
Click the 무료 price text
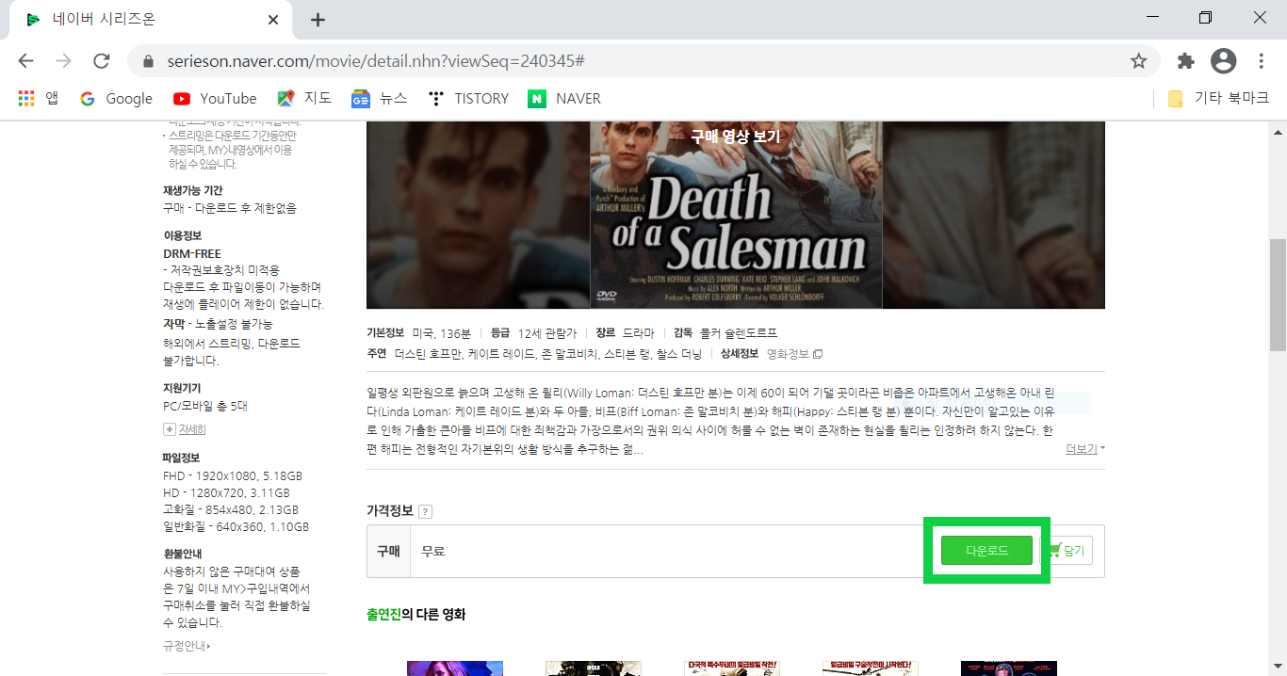pyautogui.click(x=433, y=551)
